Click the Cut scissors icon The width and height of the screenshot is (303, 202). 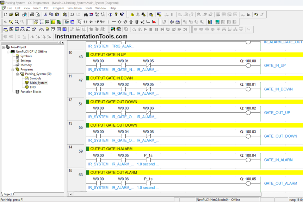click(x=45, y=14)
